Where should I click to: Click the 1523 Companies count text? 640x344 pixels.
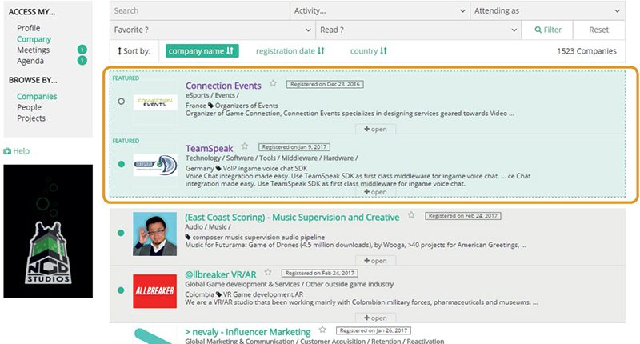(x=586, y=51)
